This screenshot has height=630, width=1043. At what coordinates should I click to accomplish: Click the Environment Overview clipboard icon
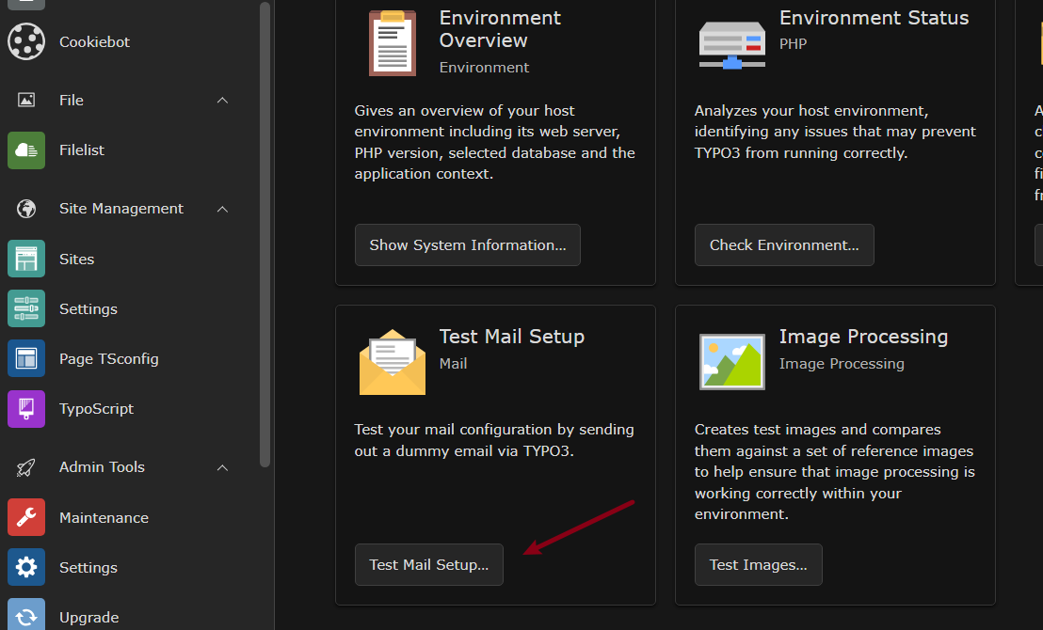(392, 42)
